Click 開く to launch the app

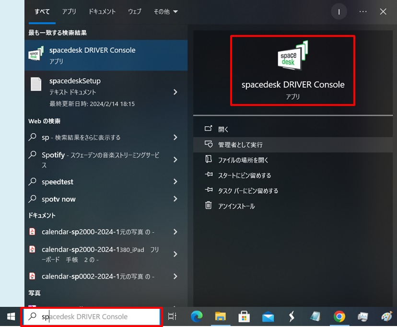point(293,129)
